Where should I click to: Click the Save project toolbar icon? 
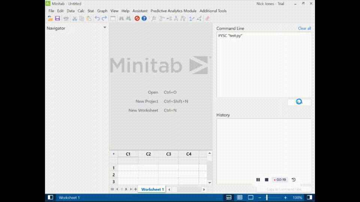click(x=57, y=18)
